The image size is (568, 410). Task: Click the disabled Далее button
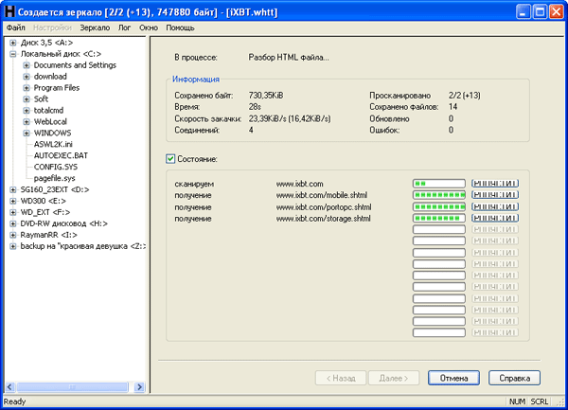click(x=394, y=378)
